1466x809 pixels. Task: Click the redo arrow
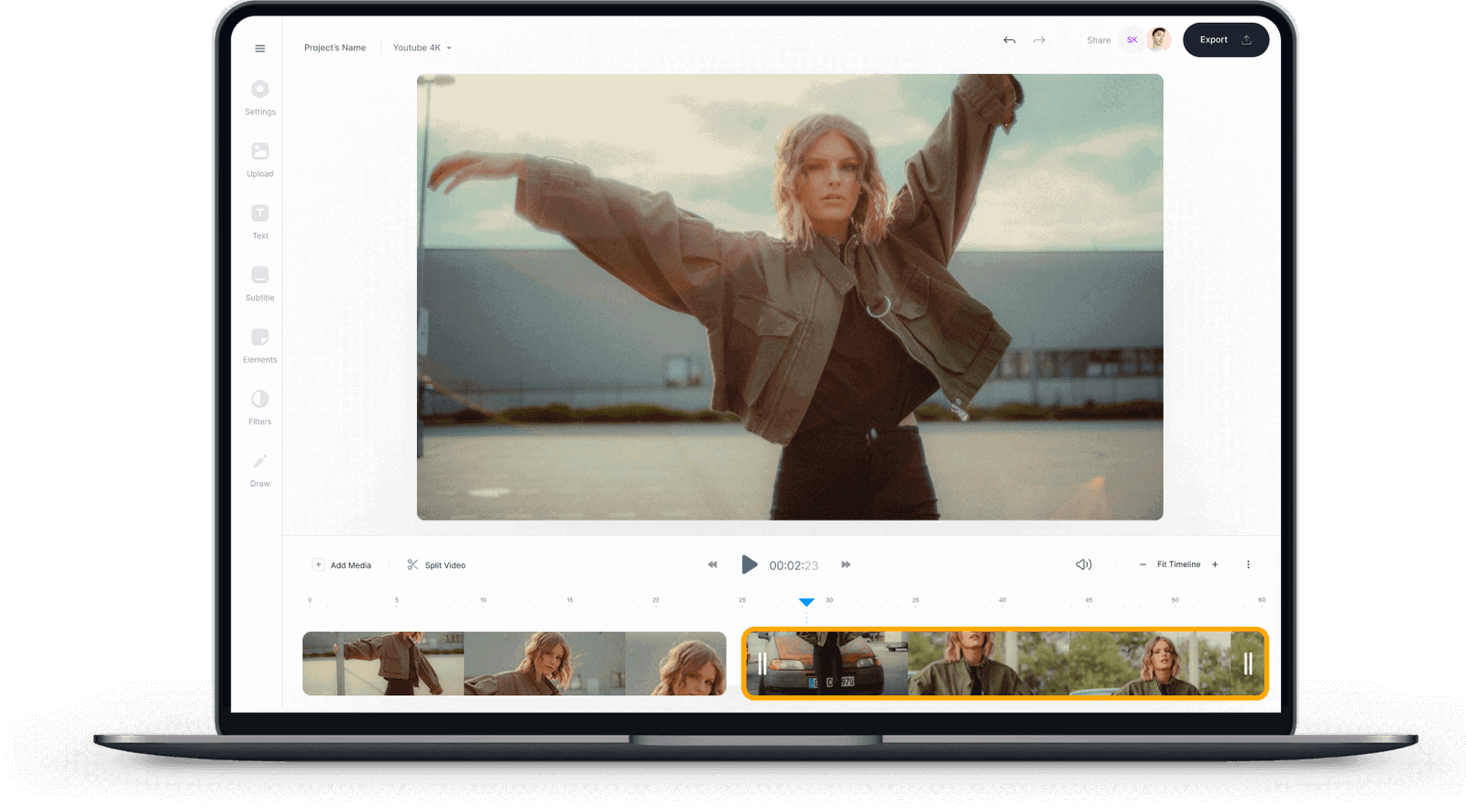coord(1039,40)
